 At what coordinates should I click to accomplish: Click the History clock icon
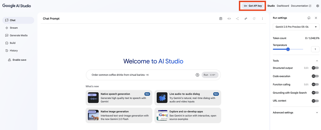coord(7,51)
